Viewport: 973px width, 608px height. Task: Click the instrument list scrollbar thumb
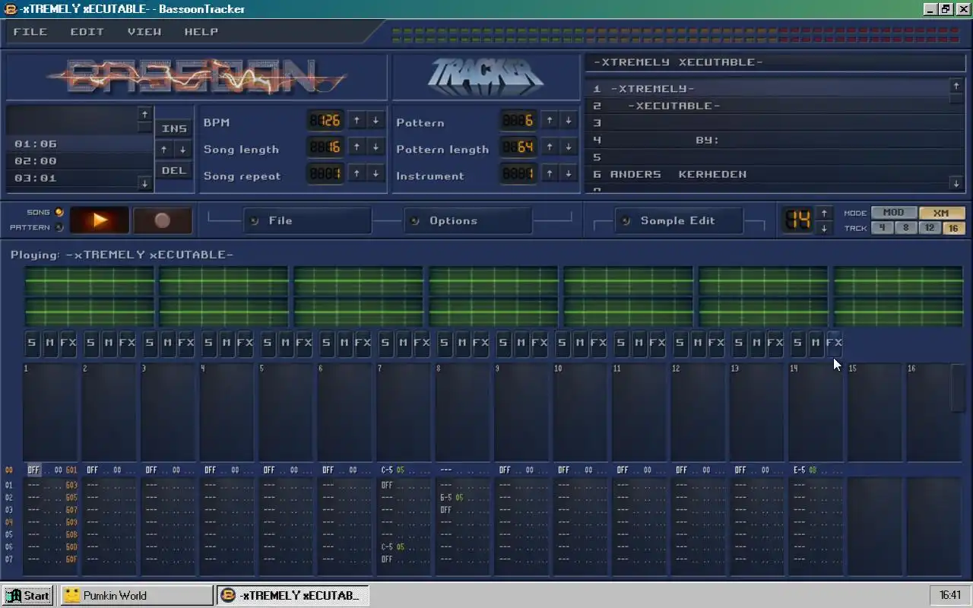(x=956, y=98)
